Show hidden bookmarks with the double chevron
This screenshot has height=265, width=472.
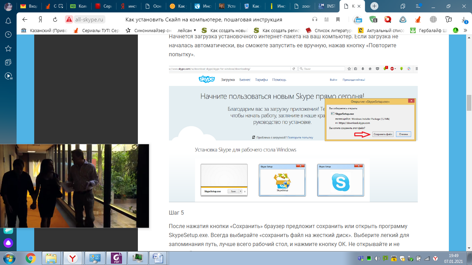coord(466,30)
